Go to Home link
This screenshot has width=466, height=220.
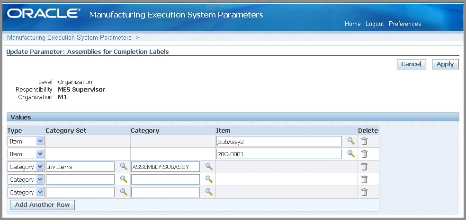point(352,24)
